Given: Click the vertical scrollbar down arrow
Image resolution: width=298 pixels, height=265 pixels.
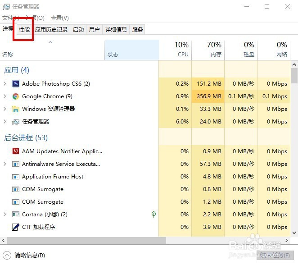Looking at the screenshot, I should (x=294, y=233).
